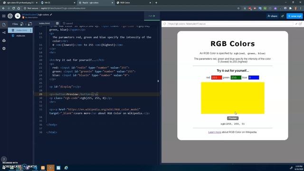This screenshot has height=171, width=304.
Task: Click the blue value input field
Action: click(254, 77)
